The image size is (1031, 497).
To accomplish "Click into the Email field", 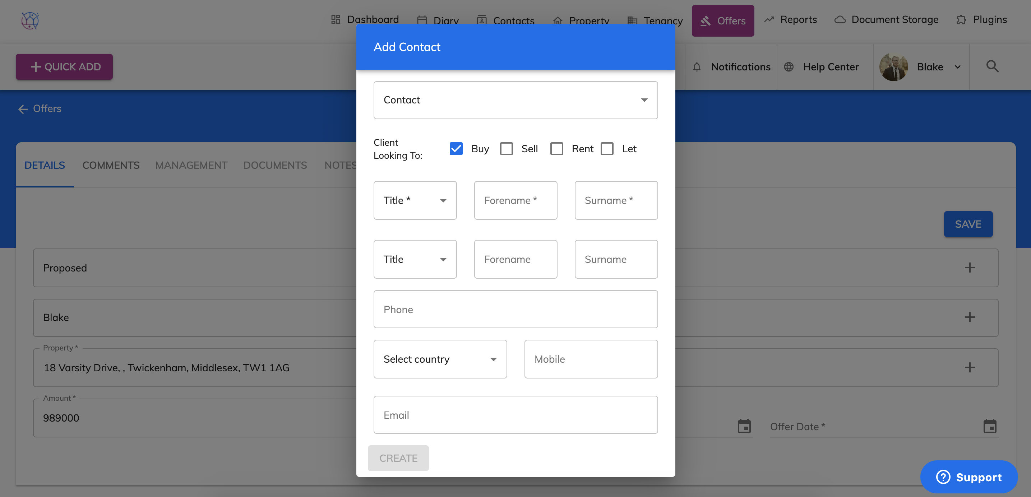I will pos(515,415).
